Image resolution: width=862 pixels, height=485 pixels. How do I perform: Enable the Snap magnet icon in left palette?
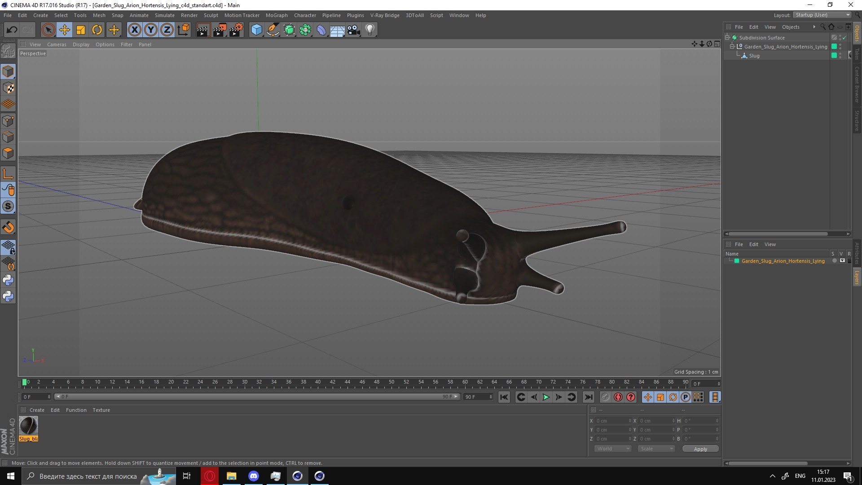pyautogui.click(x=8, y=227)
